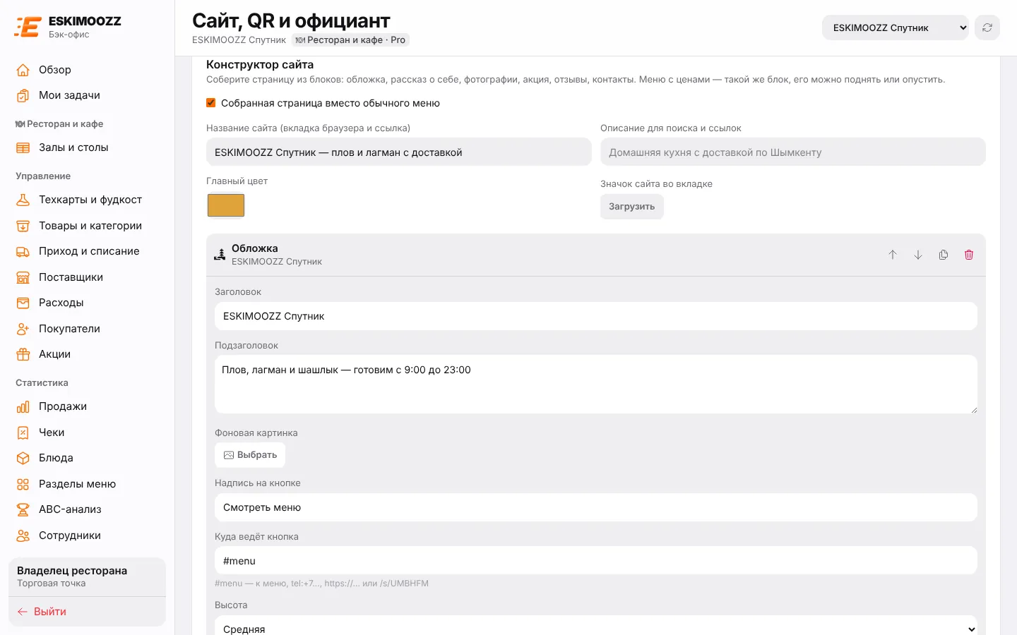This screenshot has width=1017, height=635.
Task: Click the Блюда cube icon
Action: tap(23, 458)
